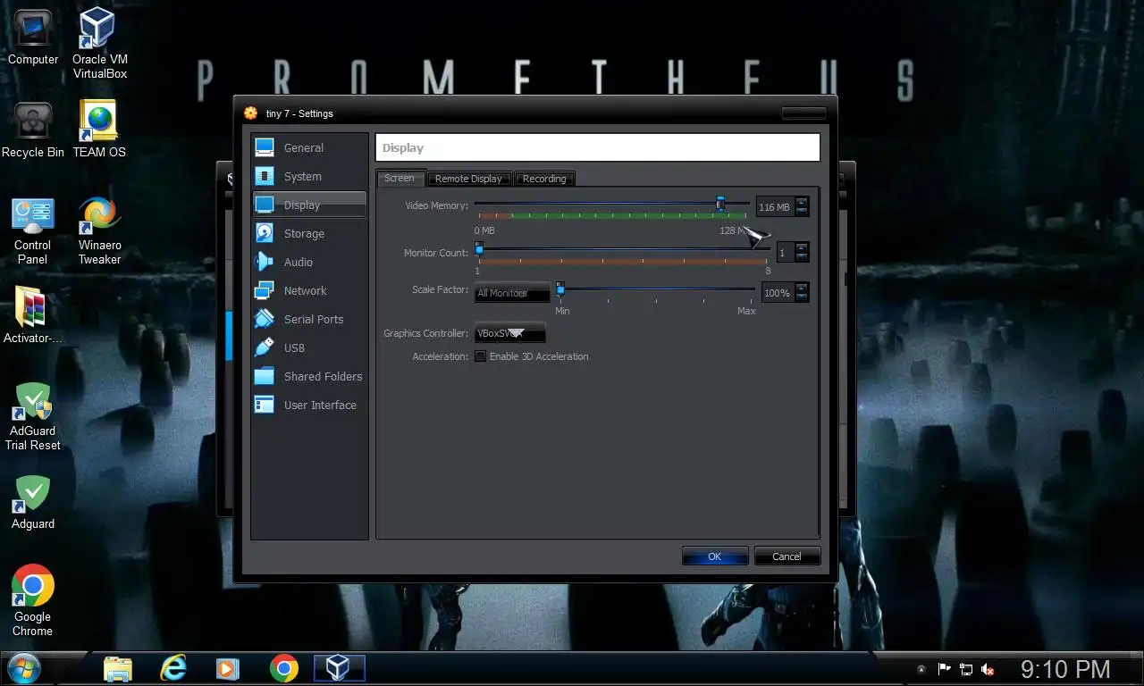The width and height of the screenshot is (1144, 686).
Task: Click the tiny 7 Settings title bar button
Action: tap(803, 113)
